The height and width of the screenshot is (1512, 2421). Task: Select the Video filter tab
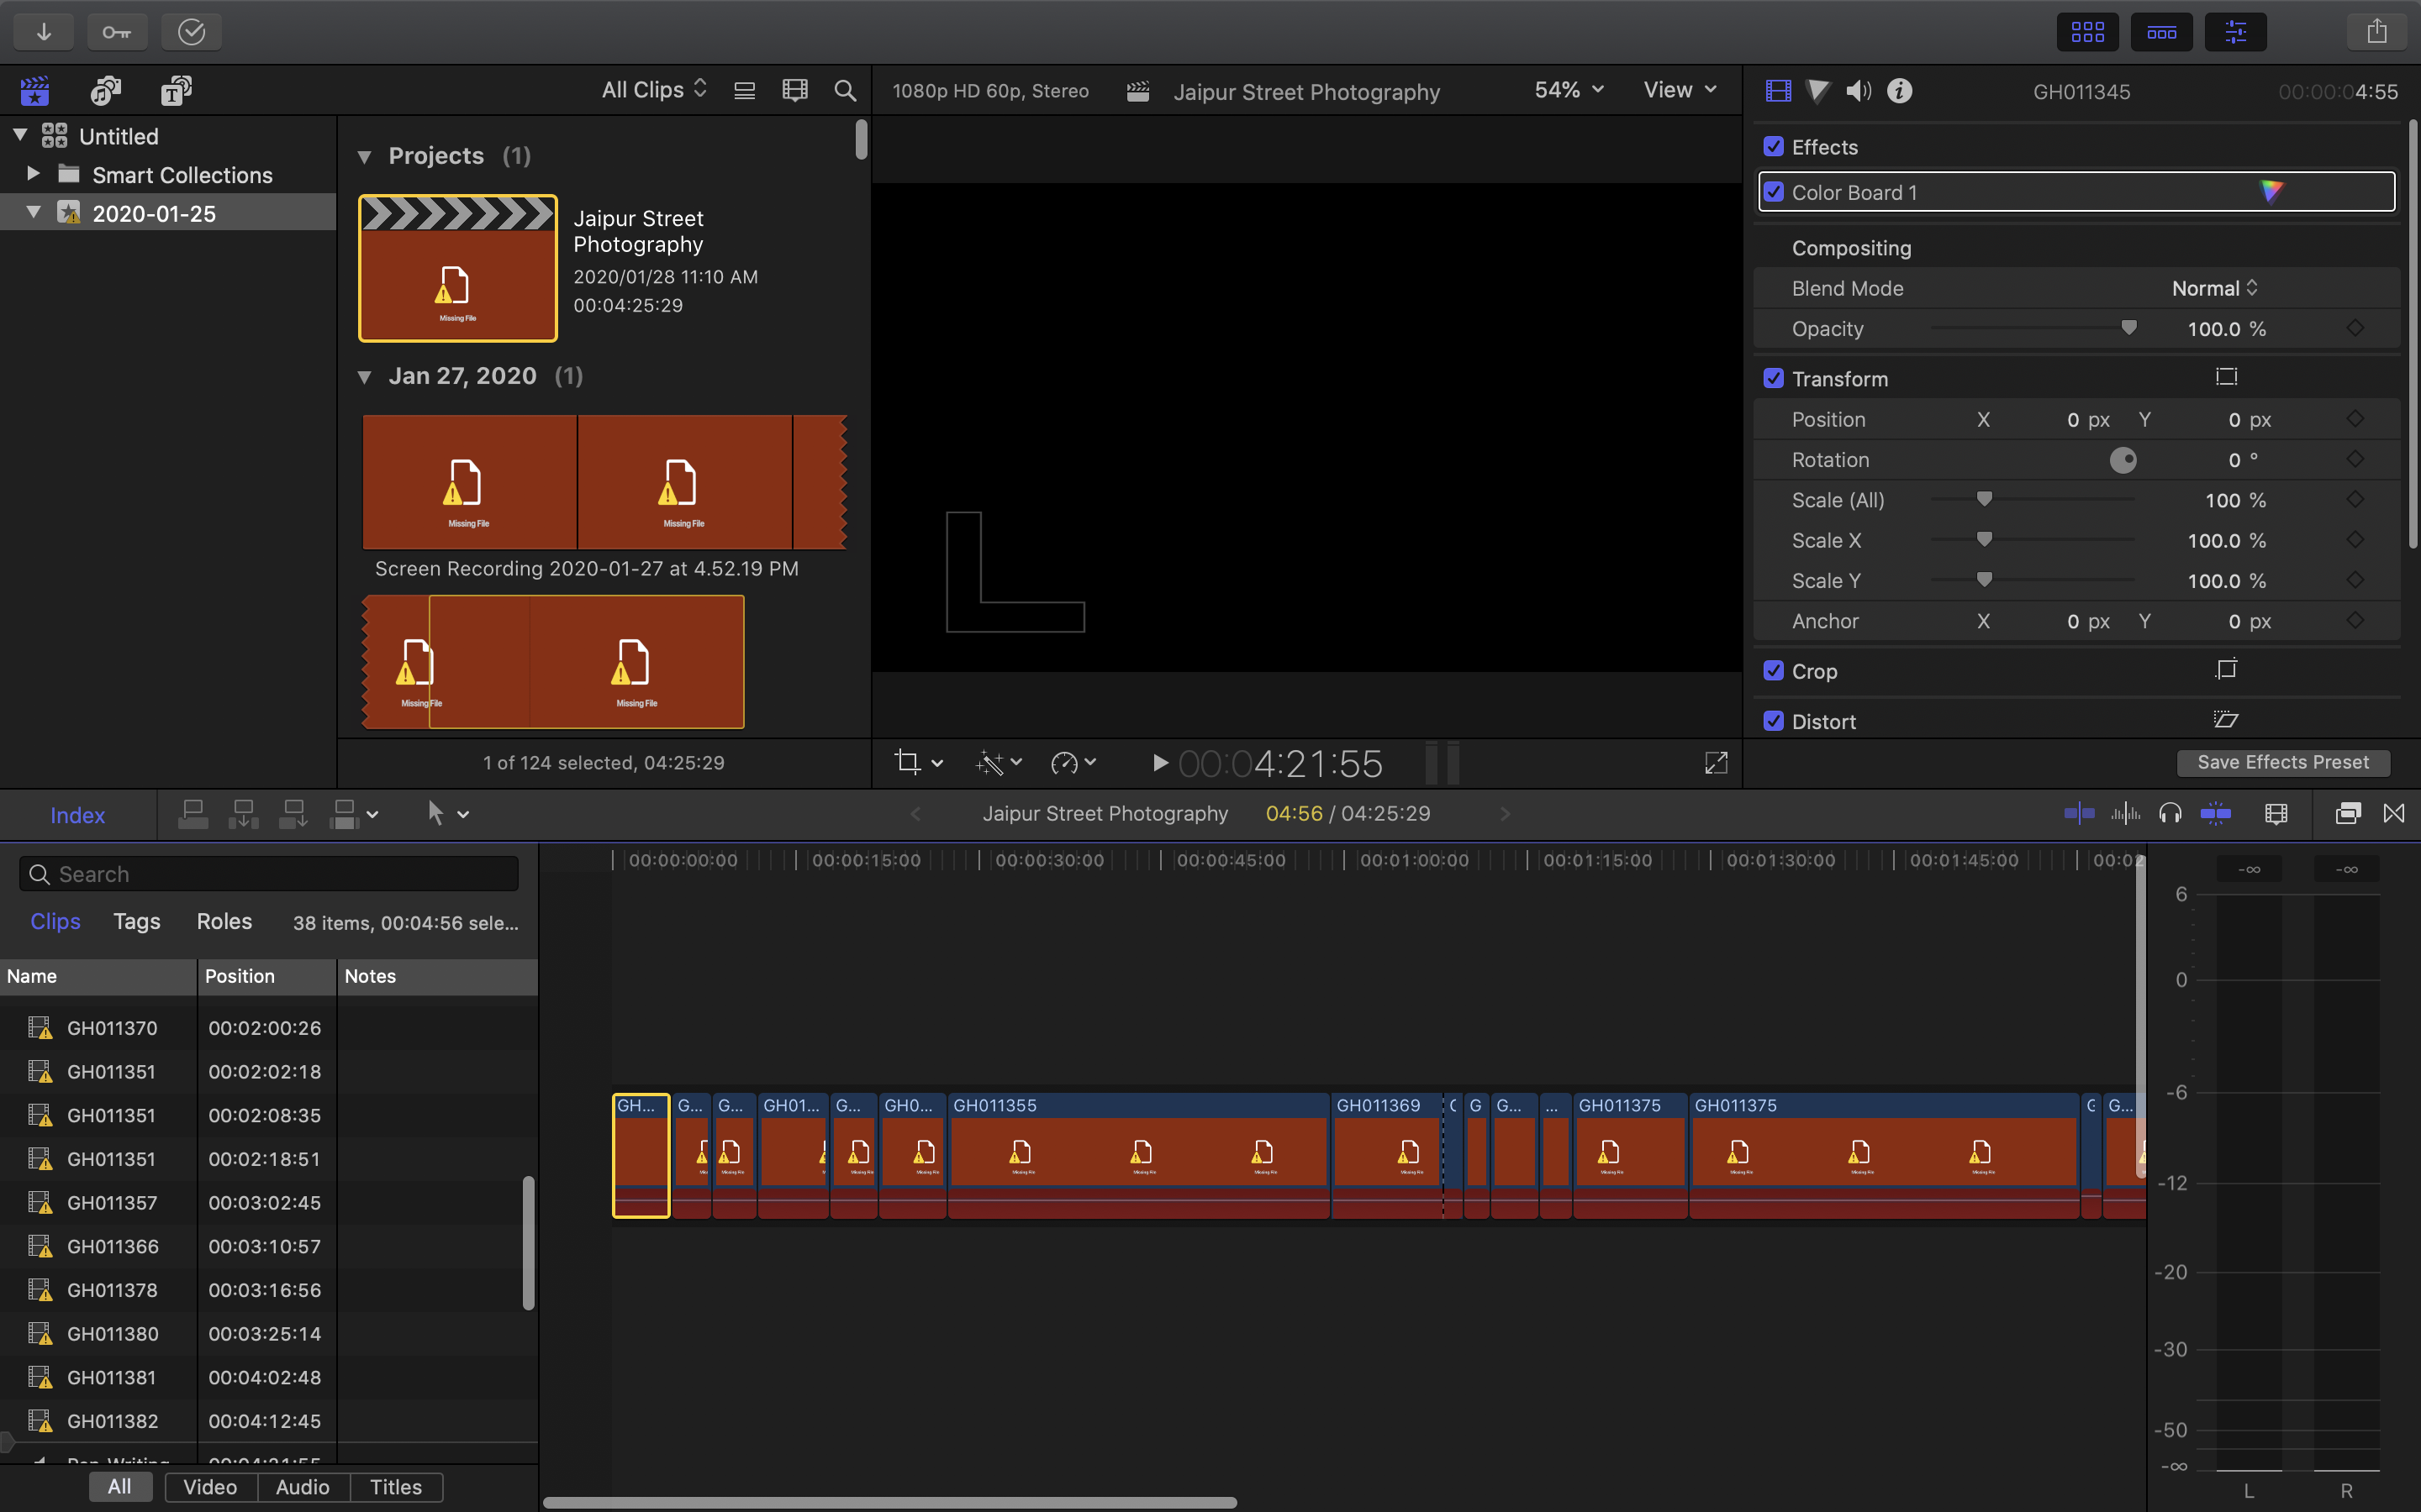tap(210, 1487)
